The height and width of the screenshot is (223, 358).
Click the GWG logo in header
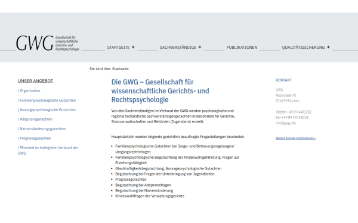coord(48,43)
